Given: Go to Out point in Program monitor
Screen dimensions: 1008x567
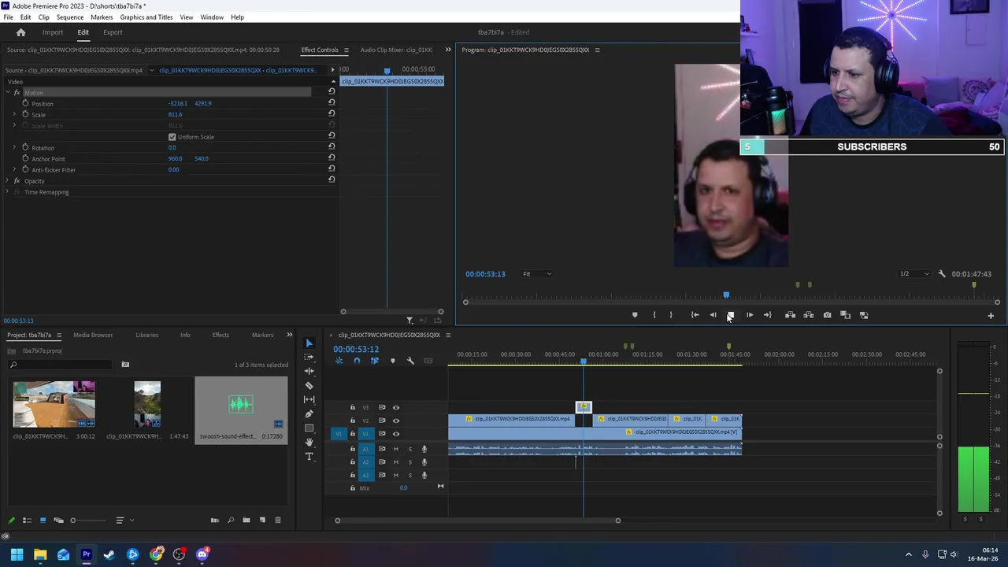Looking at the screenshot, I should click(x=767, y=315).
